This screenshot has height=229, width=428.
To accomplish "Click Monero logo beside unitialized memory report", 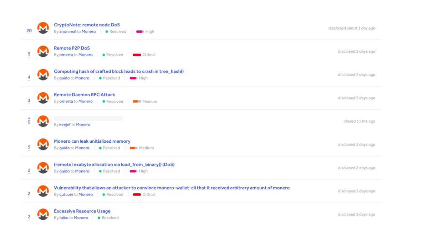I will pos(43,144).
